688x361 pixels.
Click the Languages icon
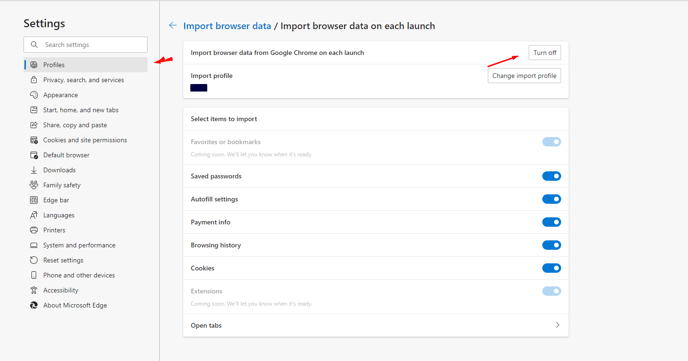click(33, 215)
